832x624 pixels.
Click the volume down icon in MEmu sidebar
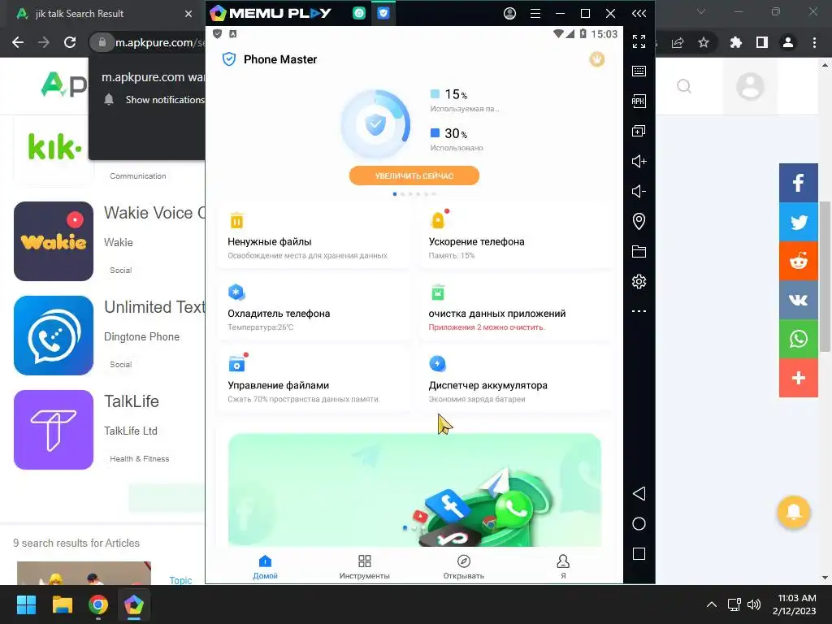click(x=639, y=191)
